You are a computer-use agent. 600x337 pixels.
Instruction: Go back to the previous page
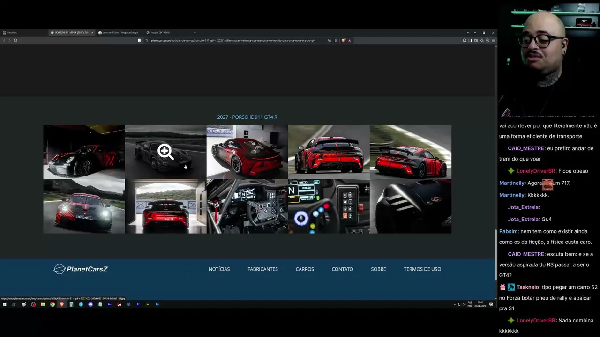4,40
